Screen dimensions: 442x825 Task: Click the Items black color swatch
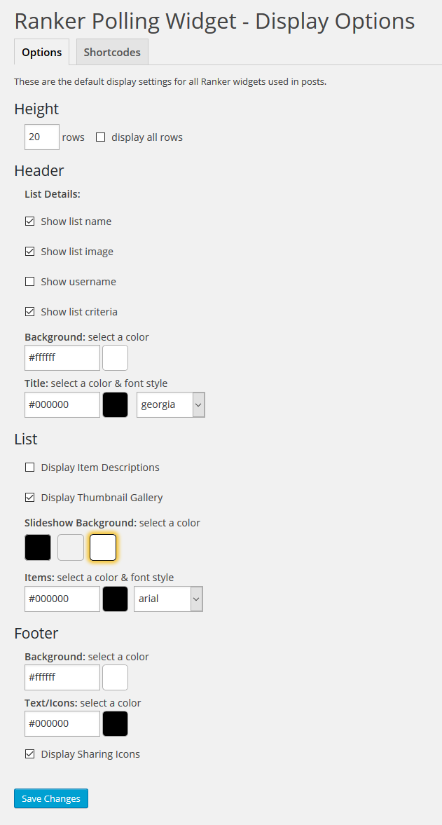click(x=115, y=599)
